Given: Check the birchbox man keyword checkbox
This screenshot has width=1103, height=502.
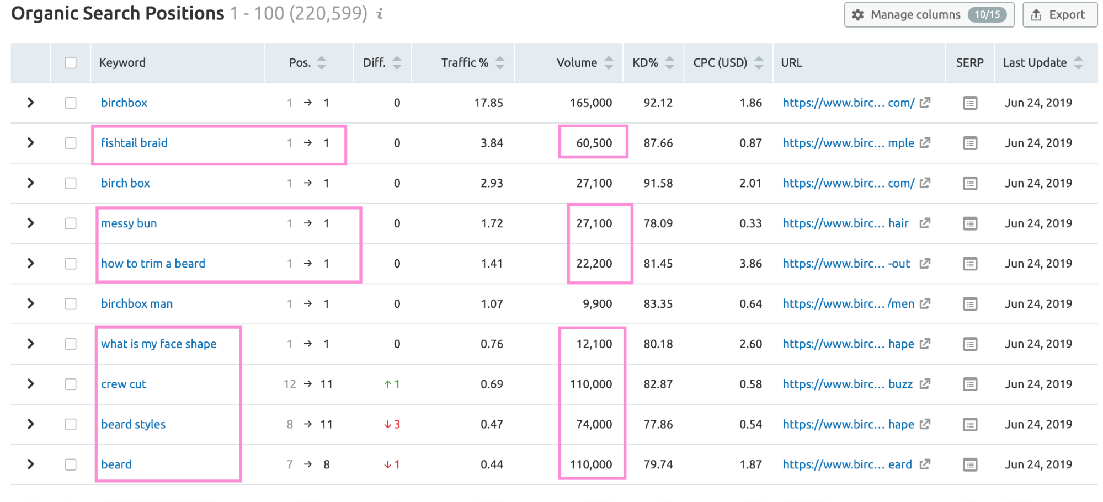Looking at the screenshot, I should click(71, 304).
